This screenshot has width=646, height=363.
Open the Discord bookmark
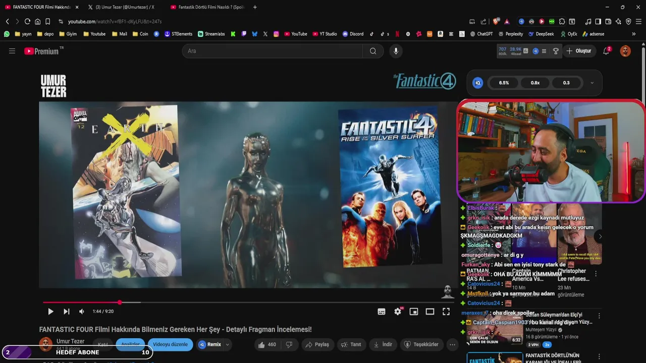coord(353,34)
